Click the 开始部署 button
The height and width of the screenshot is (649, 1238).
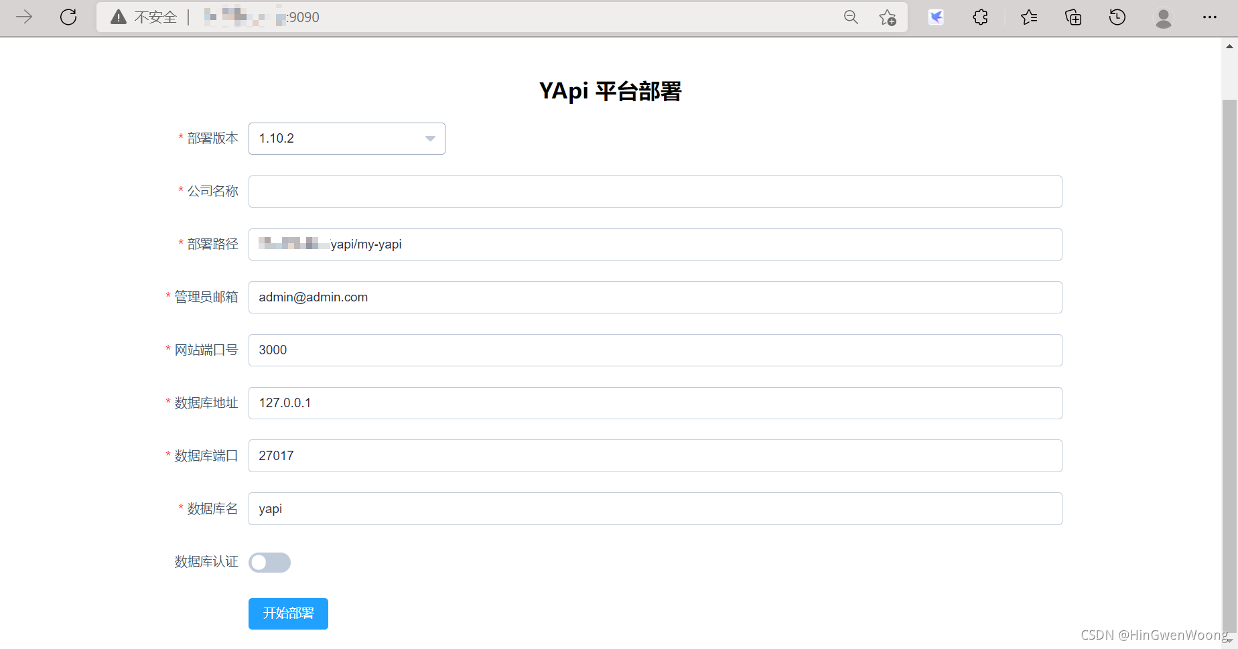pos(288,614)
